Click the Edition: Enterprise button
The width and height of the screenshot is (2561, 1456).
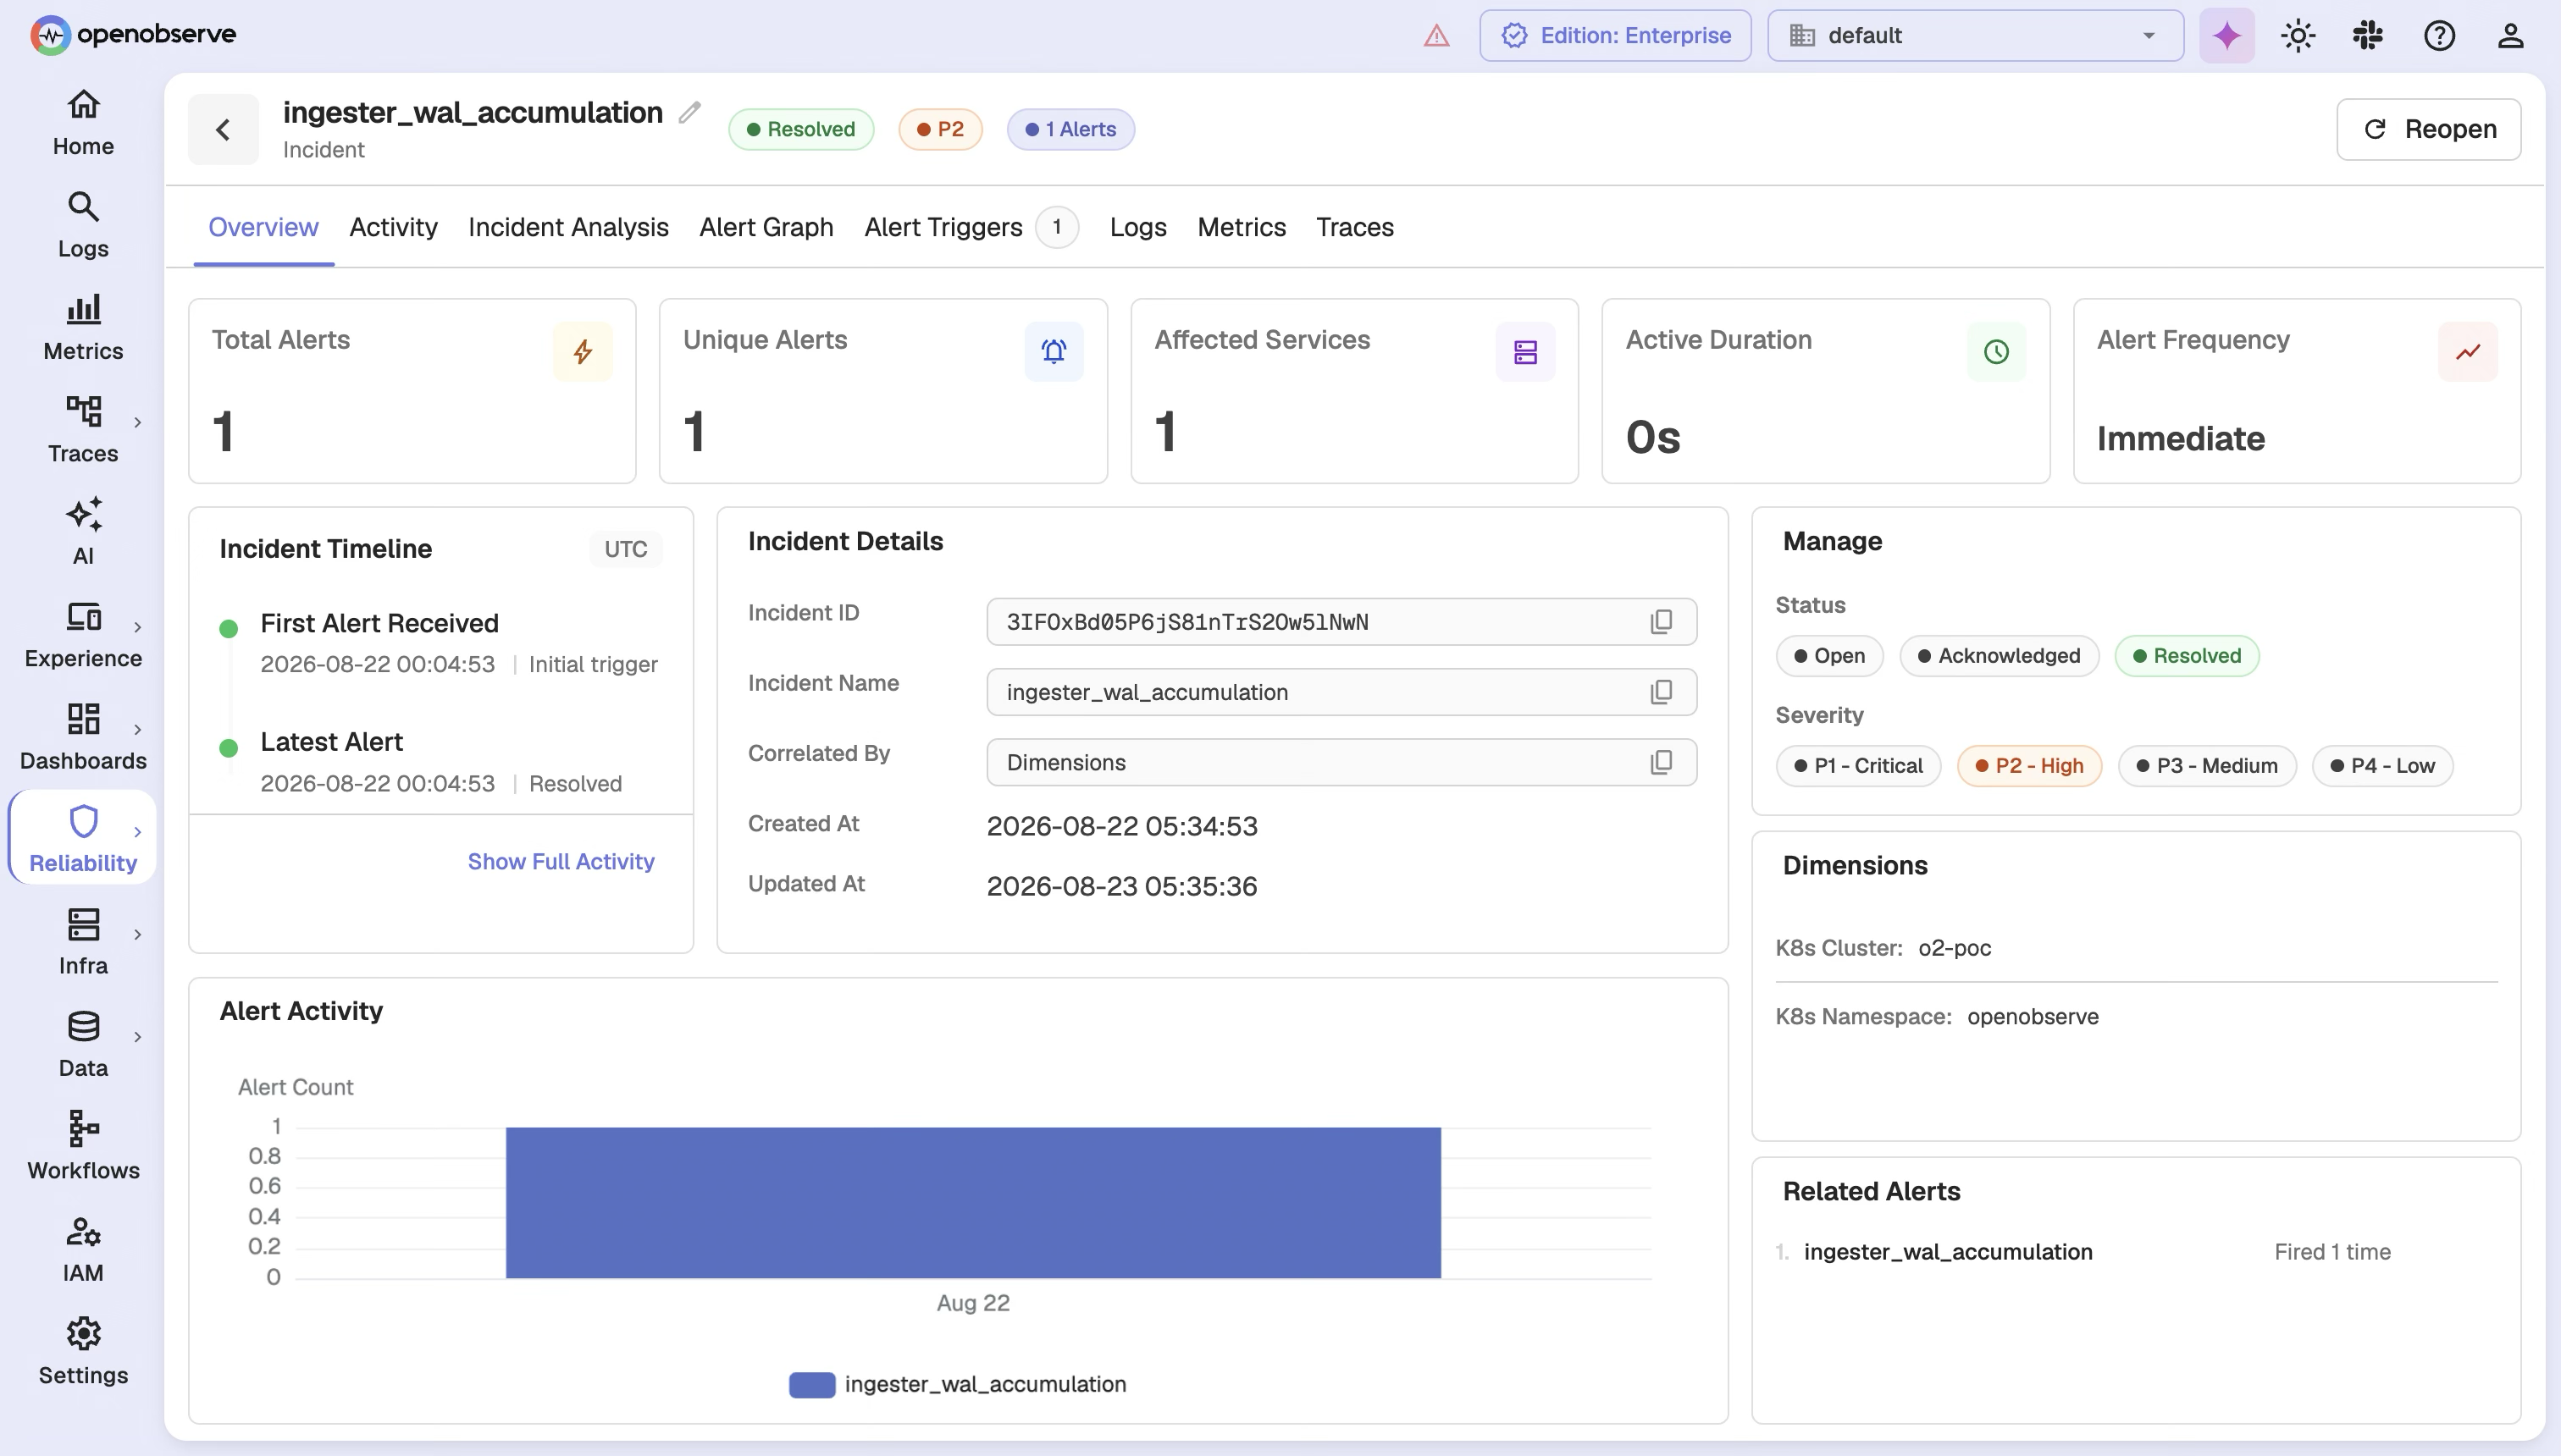(1616, 36)
